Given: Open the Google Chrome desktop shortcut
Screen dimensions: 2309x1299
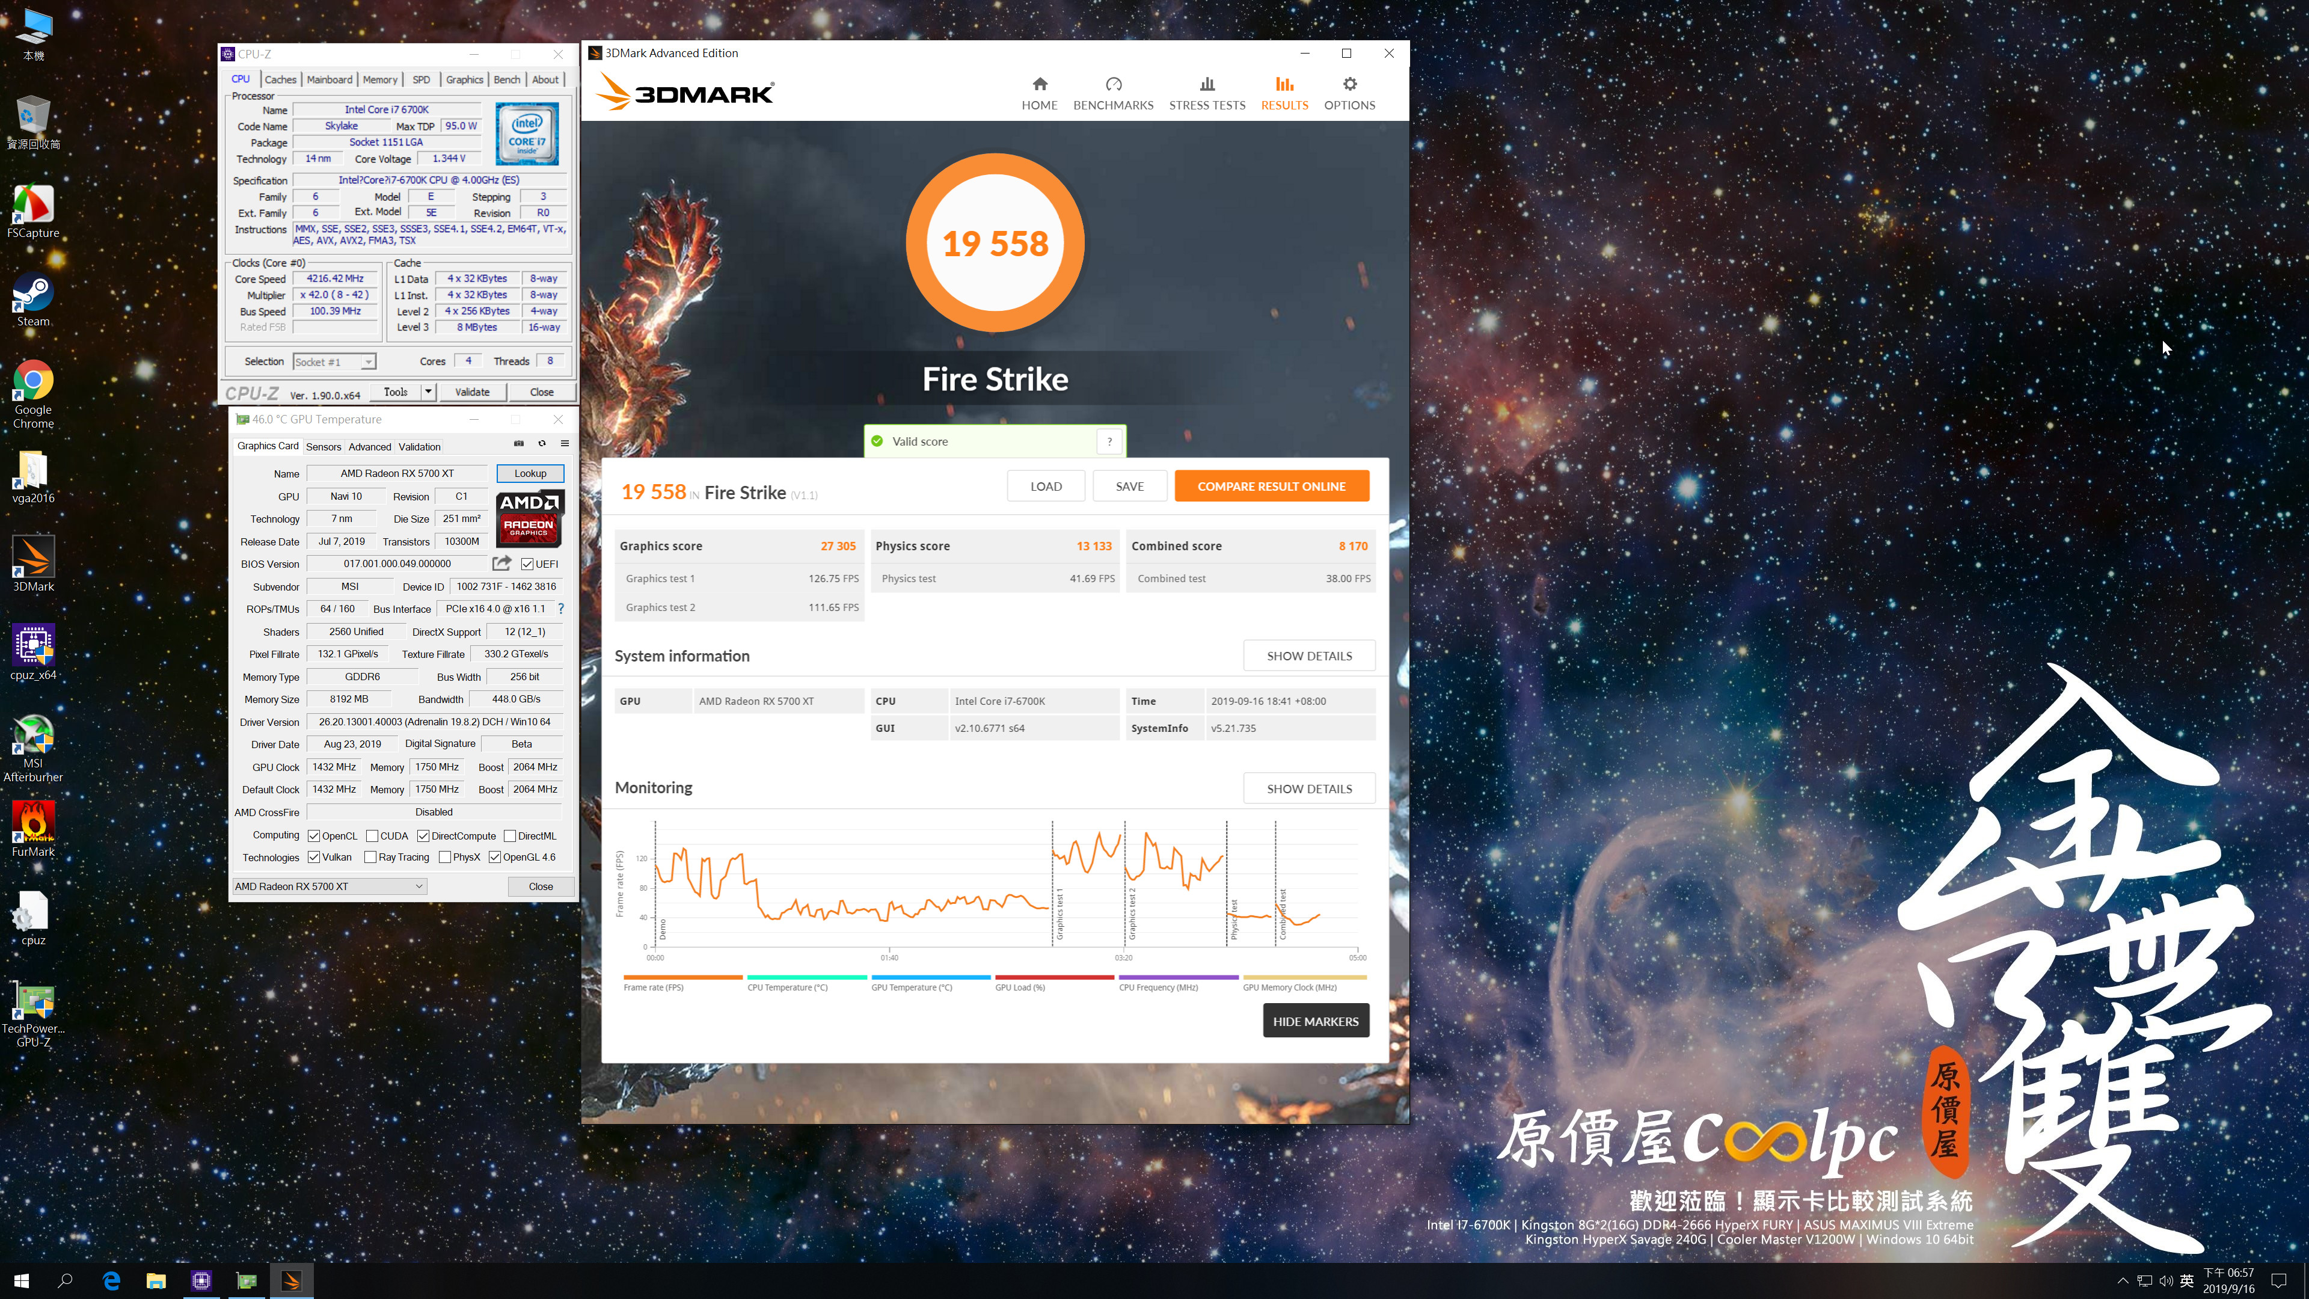Looking at the screenshot, I should click(x=33, y=395).
